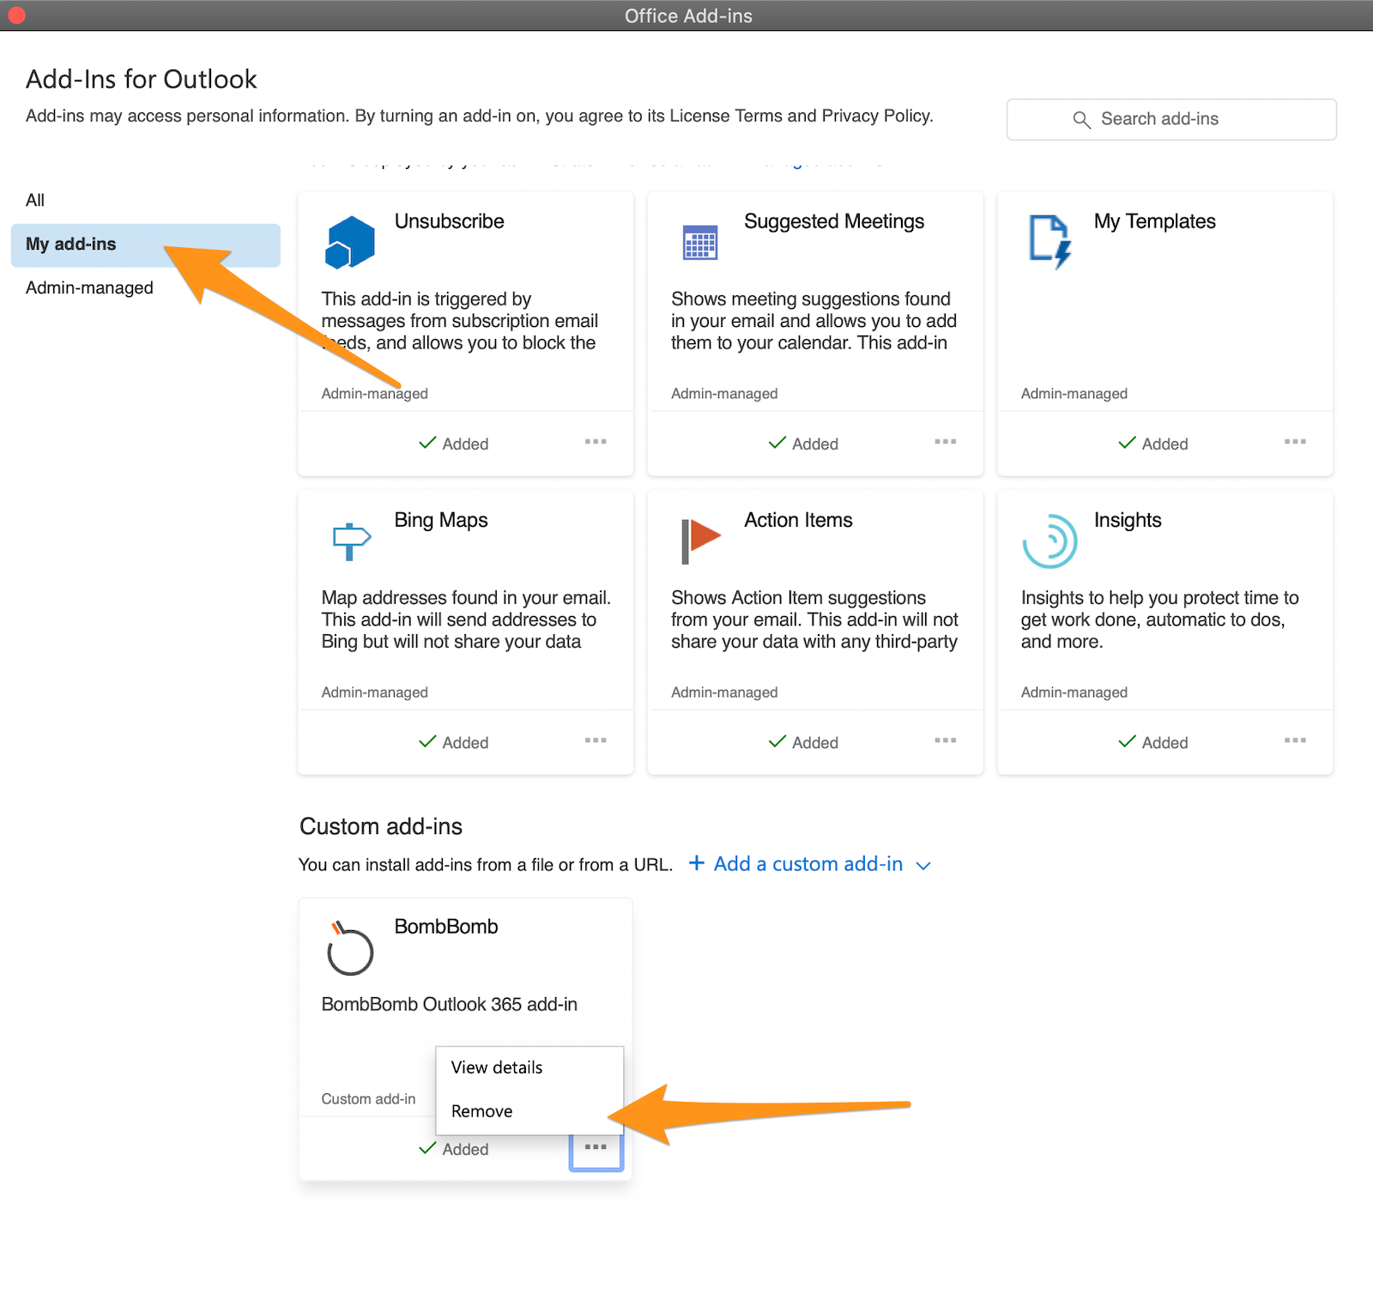Open more options for Insights add-in

1296,741
